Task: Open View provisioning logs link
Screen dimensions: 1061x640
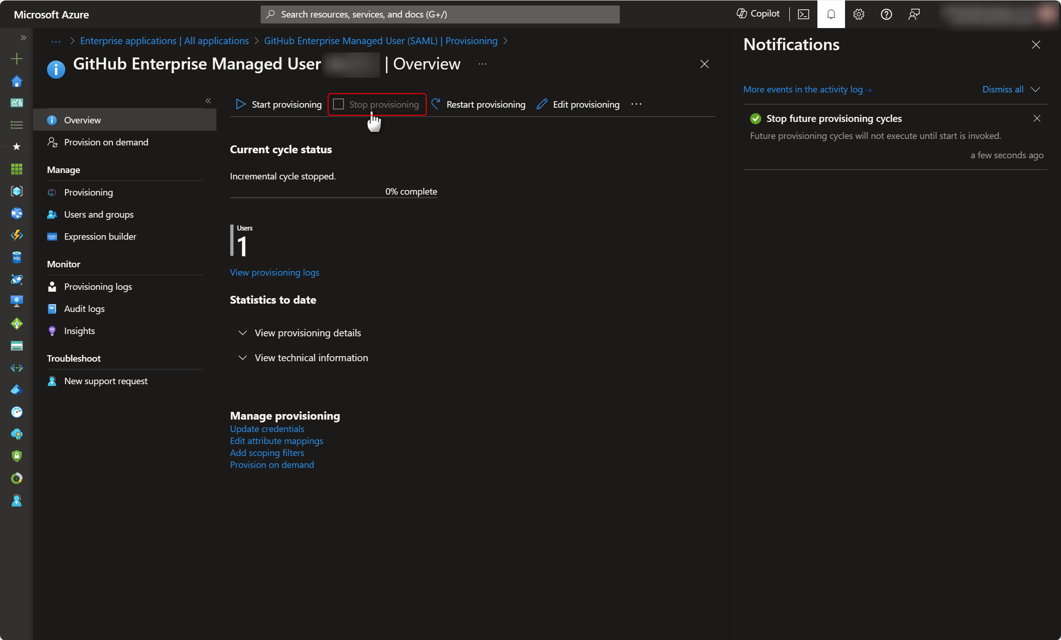Action: pos(274,272)
